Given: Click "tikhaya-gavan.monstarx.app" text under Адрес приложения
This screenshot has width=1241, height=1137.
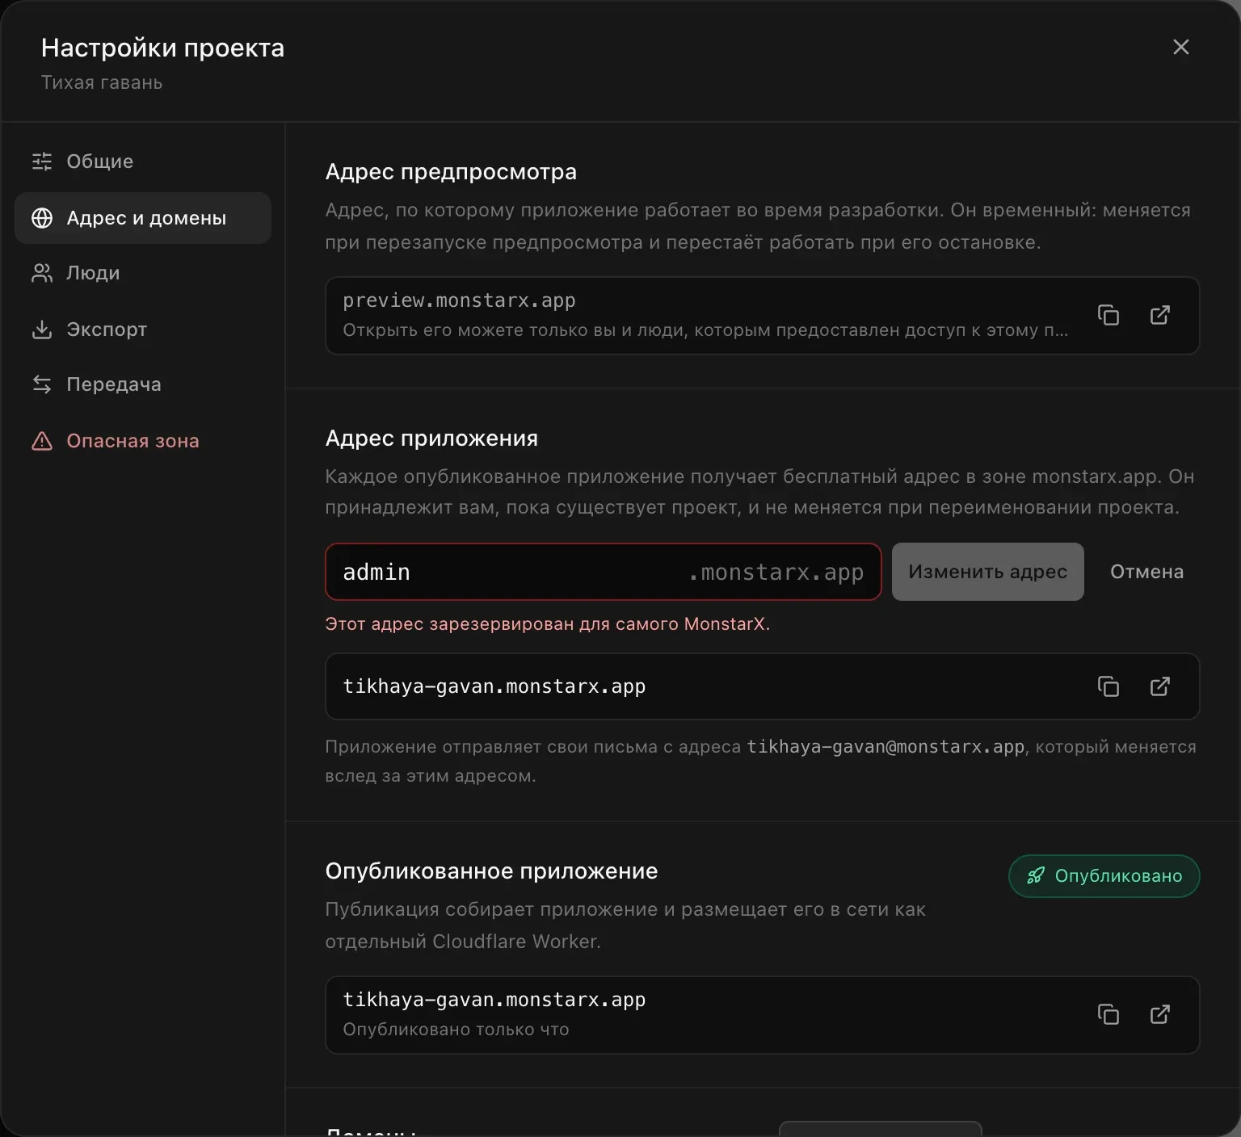Looking at the screenshot, I should [494, 686].
